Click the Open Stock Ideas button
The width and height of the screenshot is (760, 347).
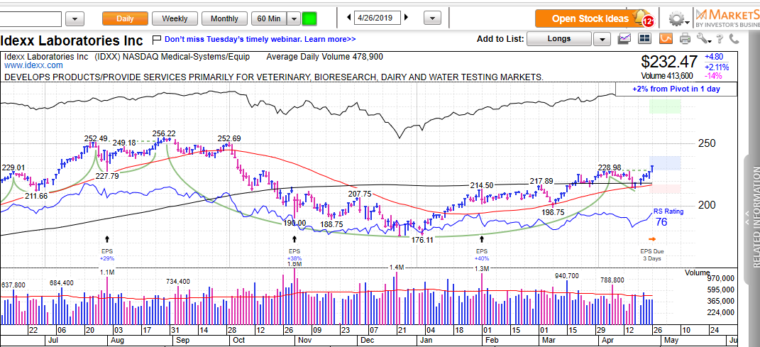(x=590, y=19)
